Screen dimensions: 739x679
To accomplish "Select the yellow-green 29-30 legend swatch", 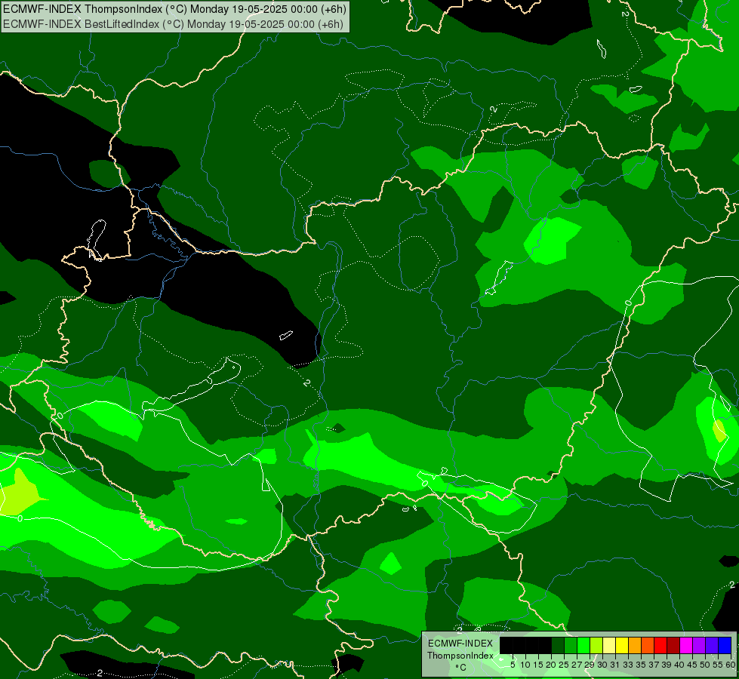I will pos(596,645).
